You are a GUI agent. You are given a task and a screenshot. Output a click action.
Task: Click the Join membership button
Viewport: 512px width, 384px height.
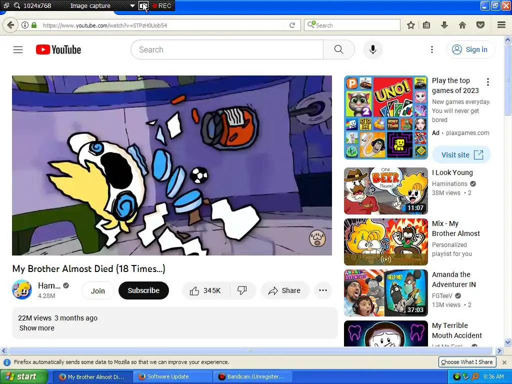tap(98, 290)
